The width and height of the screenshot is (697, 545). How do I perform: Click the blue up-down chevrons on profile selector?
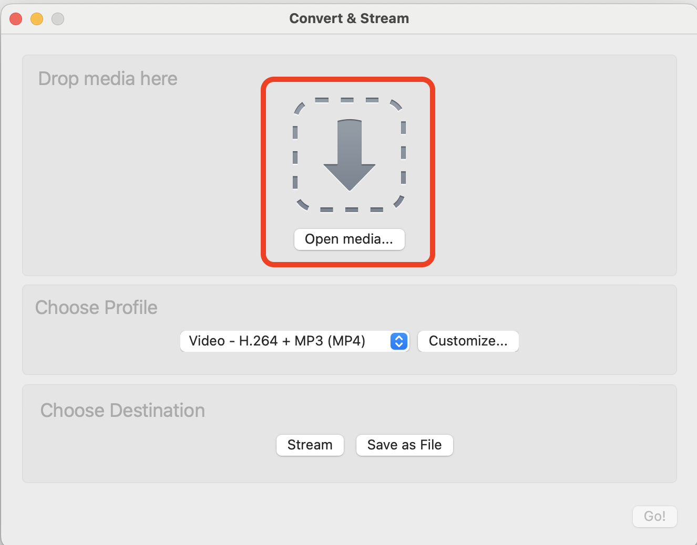(398, 341)
